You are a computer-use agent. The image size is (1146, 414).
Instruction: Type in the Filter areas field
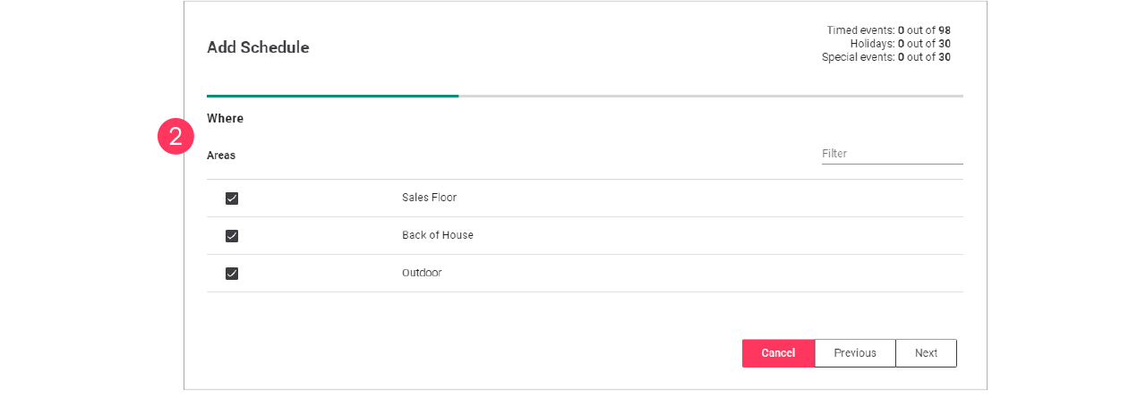coord(892,154)
